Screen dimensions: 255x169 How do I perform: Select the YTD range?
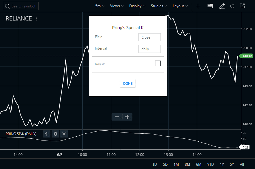tap(211, 165)
